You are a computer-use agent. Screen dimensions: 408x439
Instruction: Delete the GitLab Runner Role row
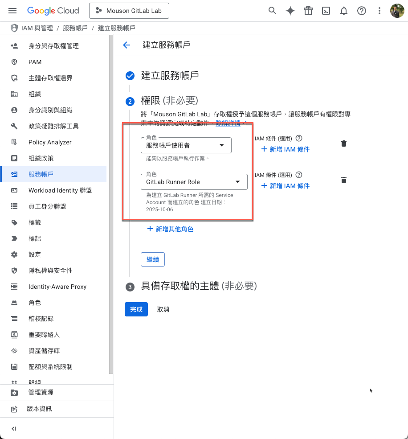point(344,180)
